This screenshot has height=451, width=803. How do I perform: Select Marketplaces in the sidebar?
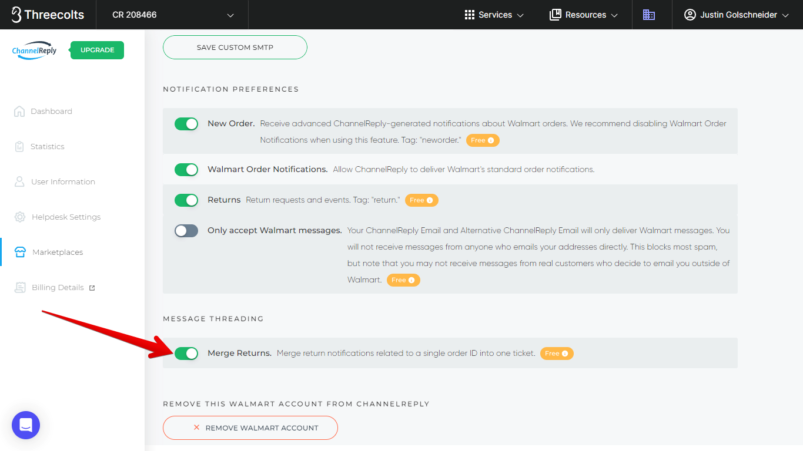pyautogui.click(x=58, y=252)
